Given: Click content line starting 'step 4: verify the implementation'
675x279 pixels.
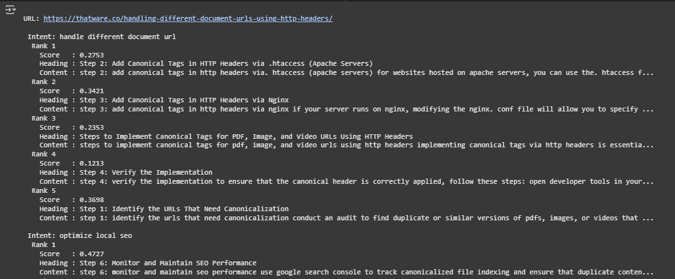Looking at the screenshot, I should click(346, 181).
